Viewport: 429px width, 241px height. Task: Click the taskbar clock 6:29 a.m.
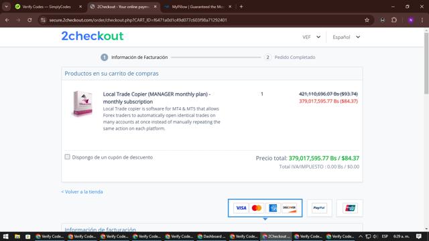click(x=402, y=236)
